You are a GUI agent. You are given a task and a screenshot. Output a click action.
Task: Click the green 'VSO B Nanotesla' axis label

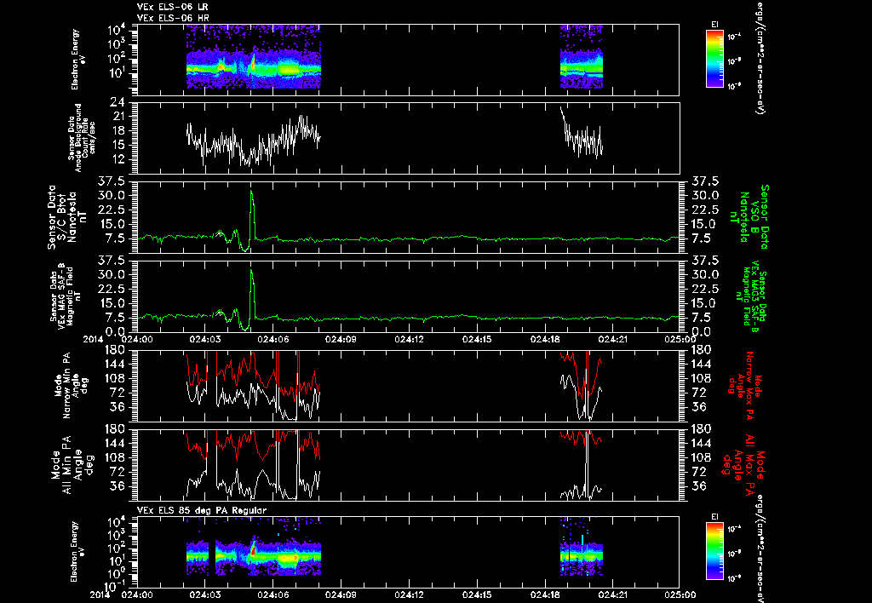(751, 217)
